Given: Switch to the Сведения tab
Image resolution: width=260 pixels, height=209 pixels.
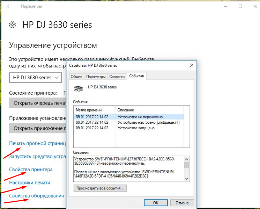Looking at the screenshot, I should click(x=117, y=77).
